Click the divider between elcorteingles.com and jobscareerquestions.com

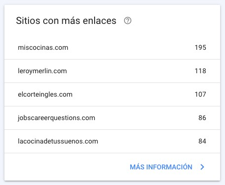pos(112,106)
